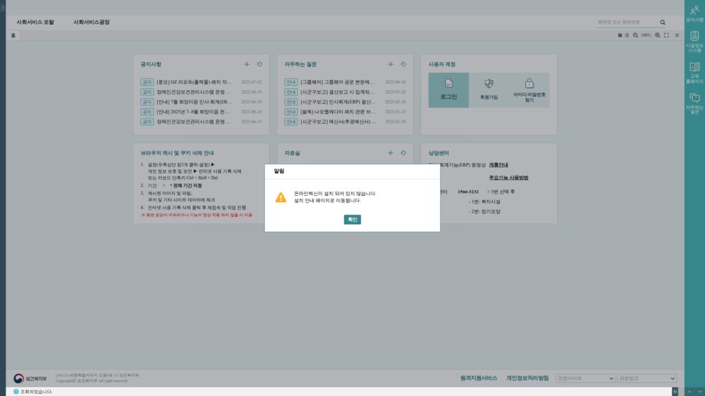Open 사회서비스광장 menu
The image size is (705, 396).
(x=92, y=22)
